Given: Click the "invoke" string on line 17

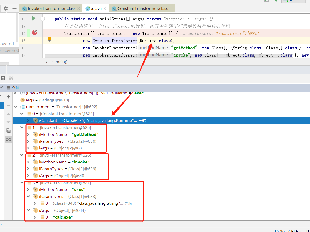Looking at the screenshot, I should point(181,55).
